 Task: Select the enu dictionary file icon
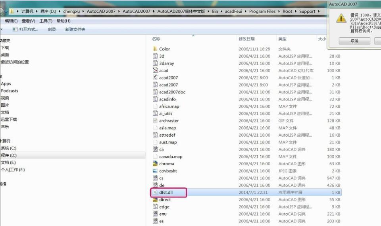(155, 214)
